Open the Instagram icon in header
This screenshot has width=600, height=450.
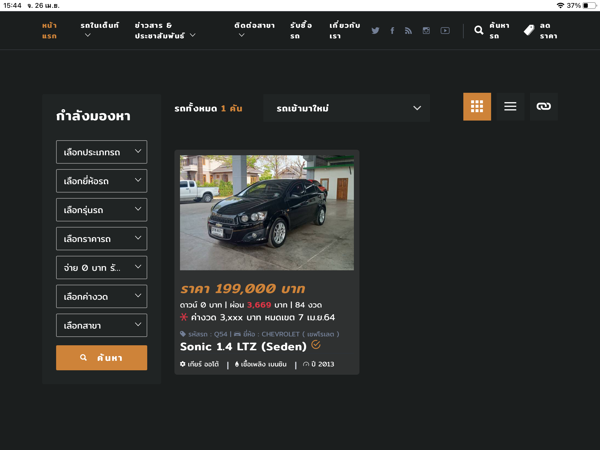[426, 31]
